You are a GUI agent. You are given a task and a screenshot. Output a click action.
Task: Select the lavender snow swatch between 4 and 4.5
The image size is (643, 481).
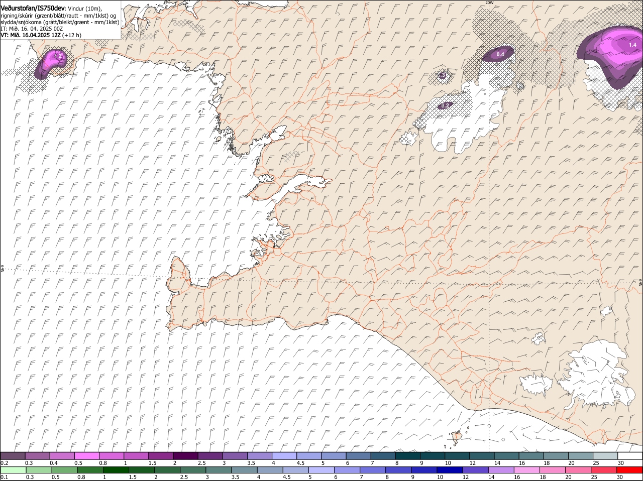click(x=284, y=455)
